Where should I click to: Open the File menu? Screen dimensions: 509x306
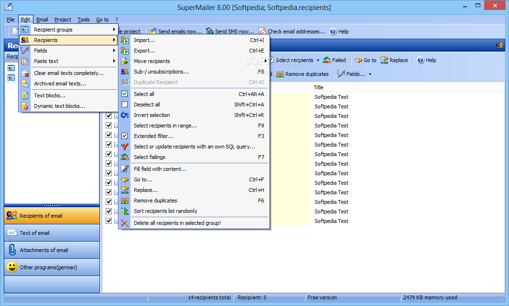[x=11, y=20]
